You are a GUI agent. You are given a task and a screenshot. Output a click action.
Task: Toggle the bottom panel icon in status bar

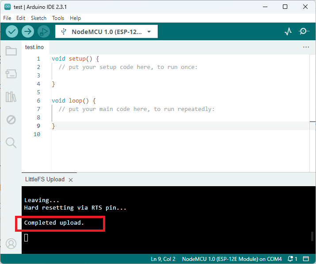point(306,259)
